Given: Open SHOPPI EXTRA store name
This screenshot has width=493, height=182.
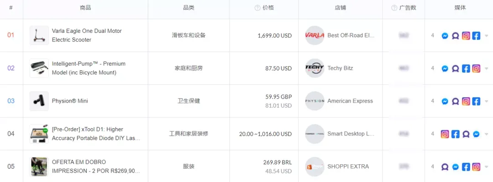Looking at the screenshot, I should (348, 166).
